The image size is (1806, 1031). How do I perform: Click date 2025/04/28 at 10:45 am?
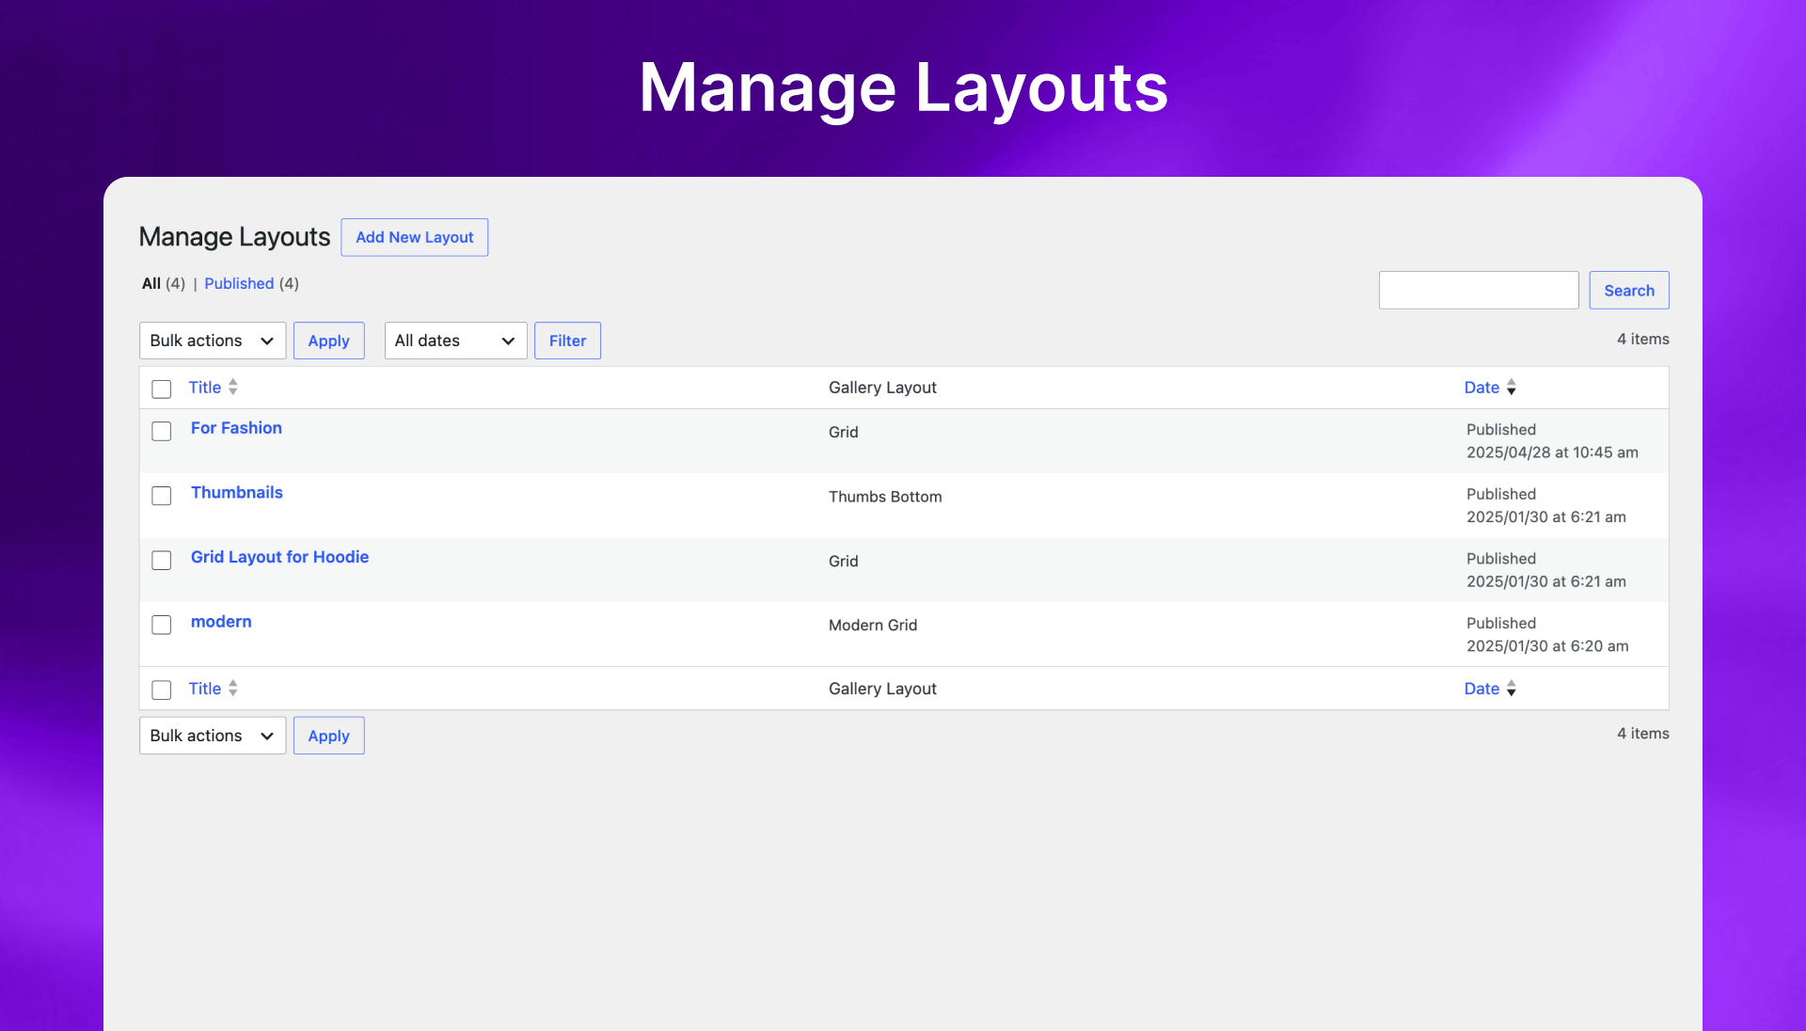1552,452
